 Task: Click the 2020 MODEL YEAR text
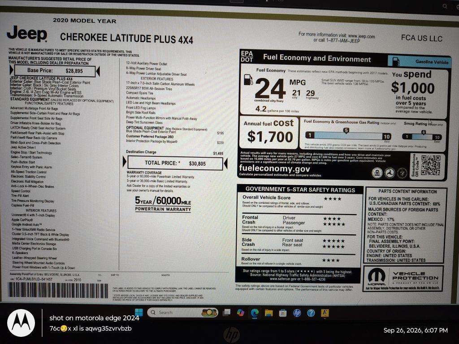[85, 21]
